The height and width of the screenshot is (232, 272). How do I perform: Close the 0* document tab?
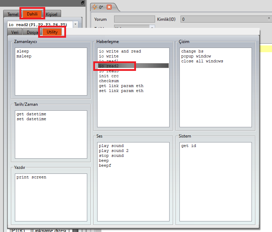[x=109, y=7]
